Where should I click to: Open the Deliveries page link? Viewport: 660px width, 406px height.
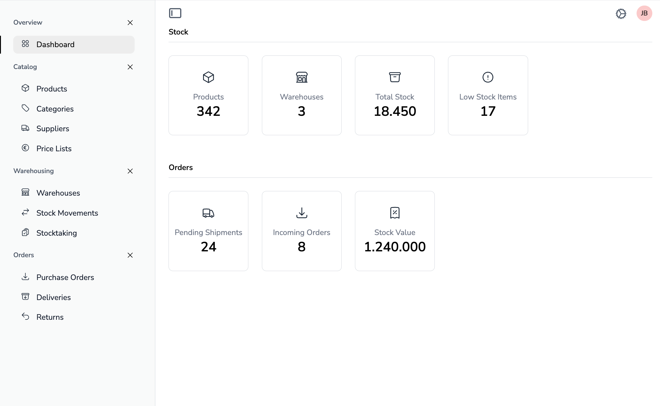54,297
